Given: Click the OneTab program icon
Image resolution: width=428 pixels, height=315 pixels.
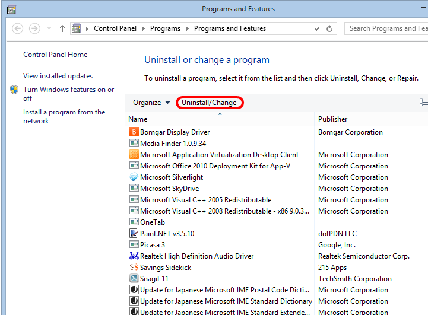Looking at the screenshot, I should coord(134,222).
